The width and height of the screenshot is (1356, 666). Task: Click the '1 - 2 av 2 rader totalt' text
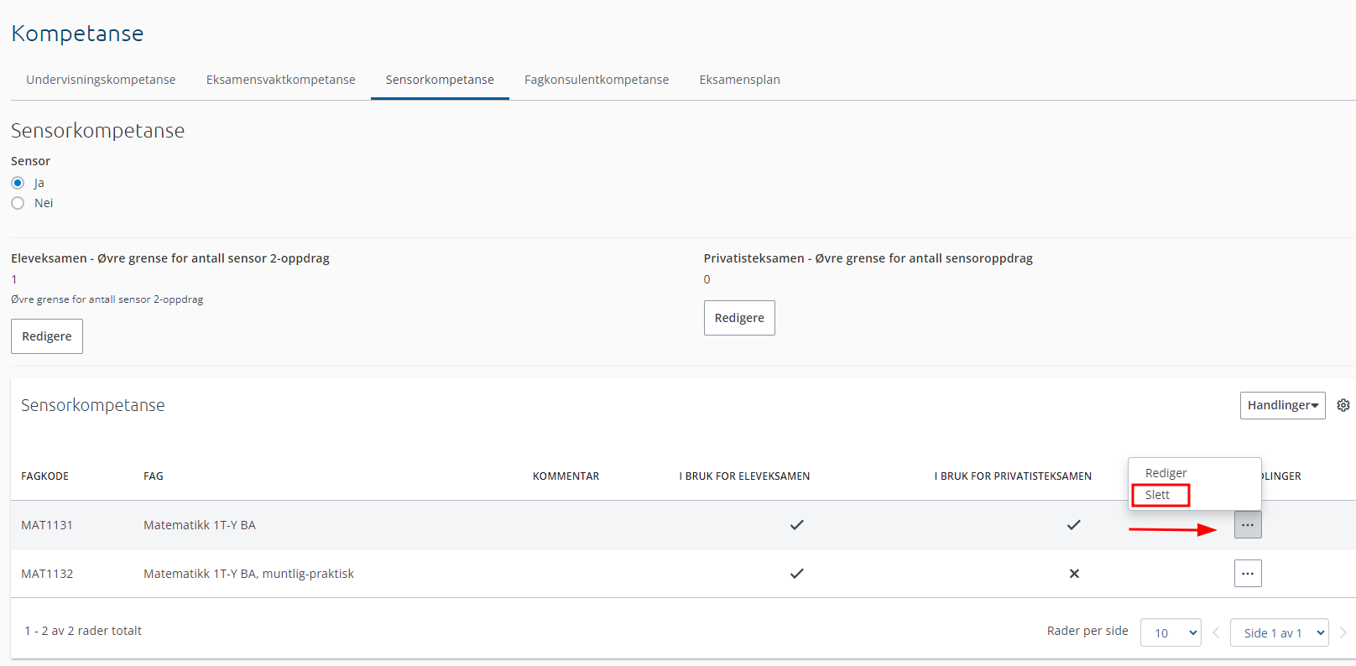[x=83, y=631]
